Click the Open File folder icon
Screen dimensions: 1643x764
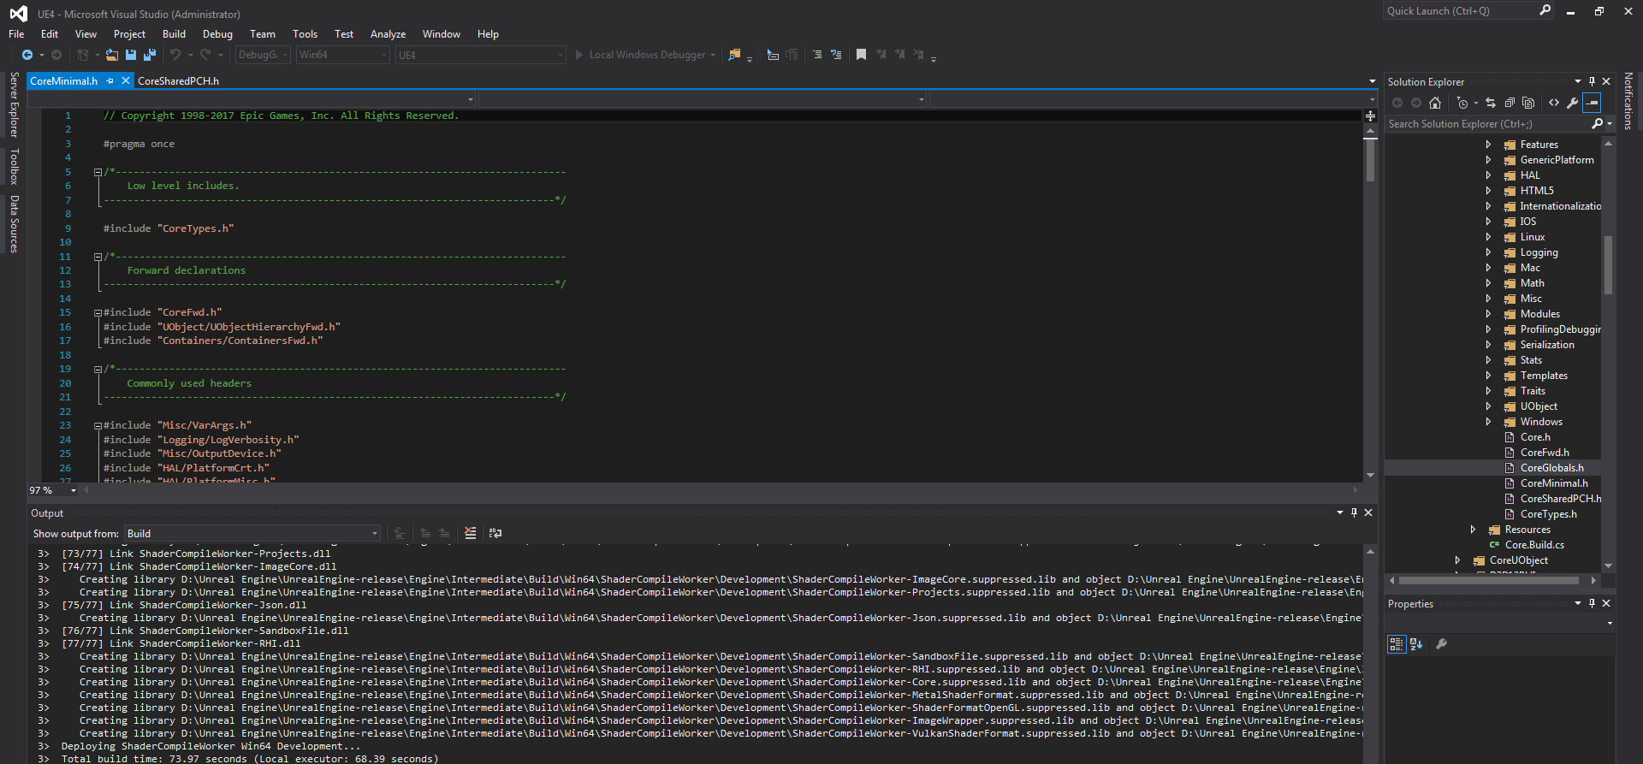point(111,55)
